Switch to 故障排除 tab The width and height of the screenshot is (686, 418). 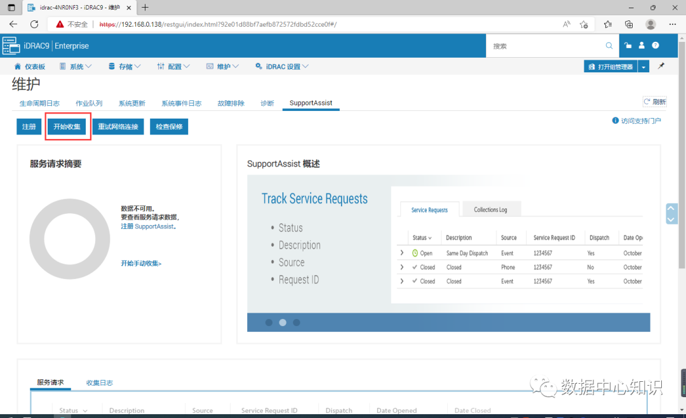231,103
